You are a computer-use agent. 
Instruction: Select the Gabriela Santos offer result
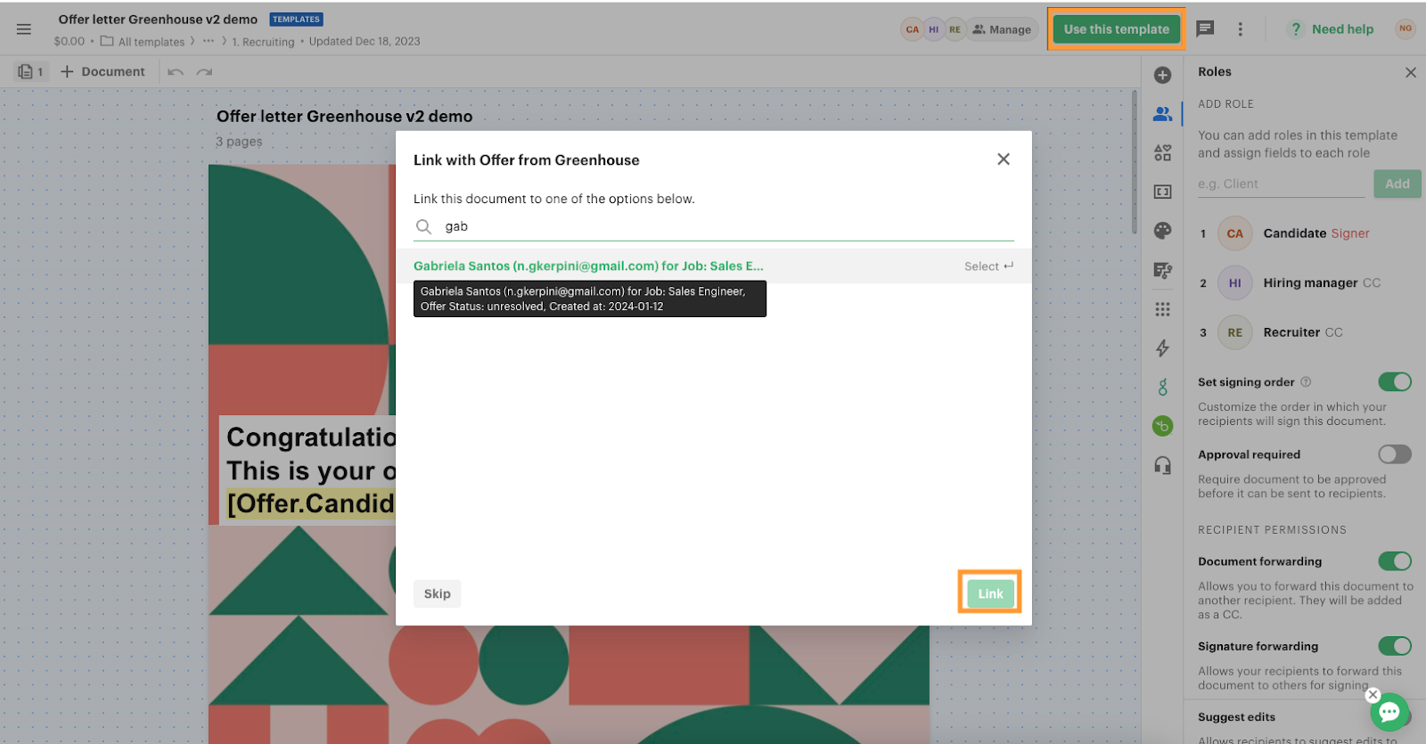tap(588, 266)
